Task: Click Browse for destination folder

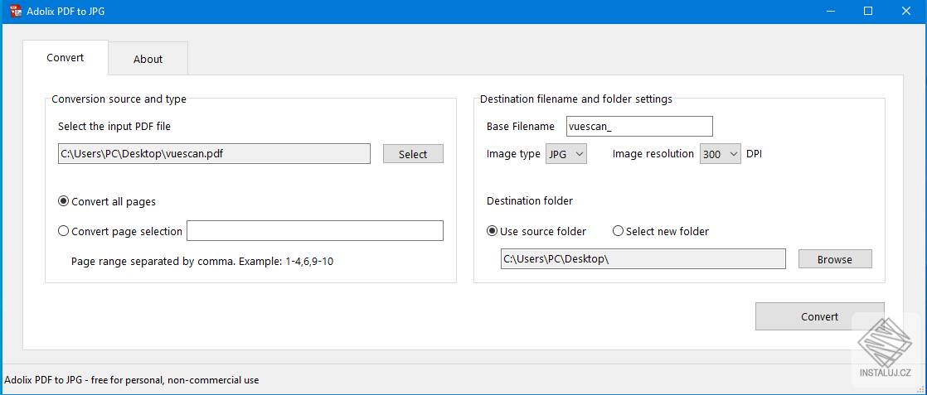Action: pos(835,259)
